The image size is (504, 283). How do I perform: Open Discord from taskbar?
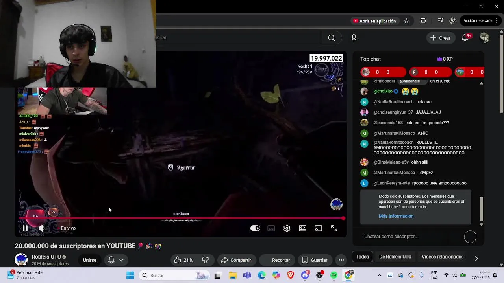305,275
